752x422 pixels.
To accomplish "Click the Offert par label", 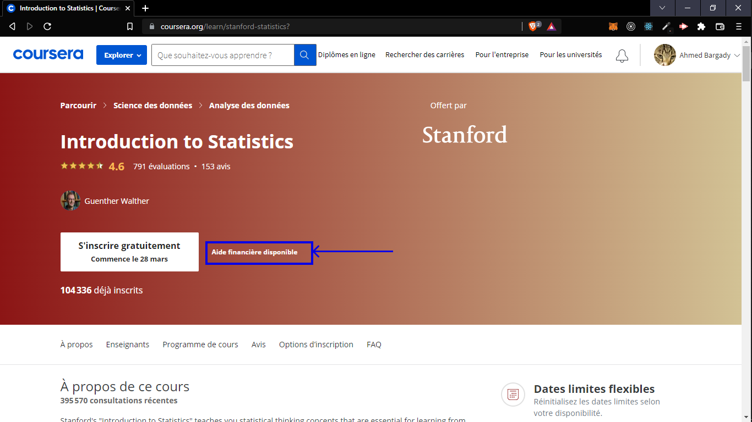I will (449, 105).
